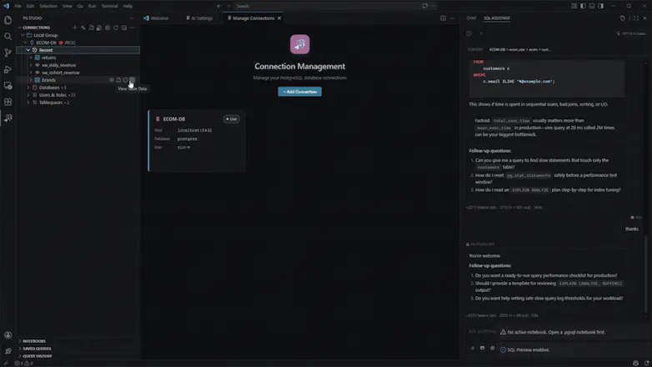
Task: Collapse the Local Group folder
Action: pos(23,35)
